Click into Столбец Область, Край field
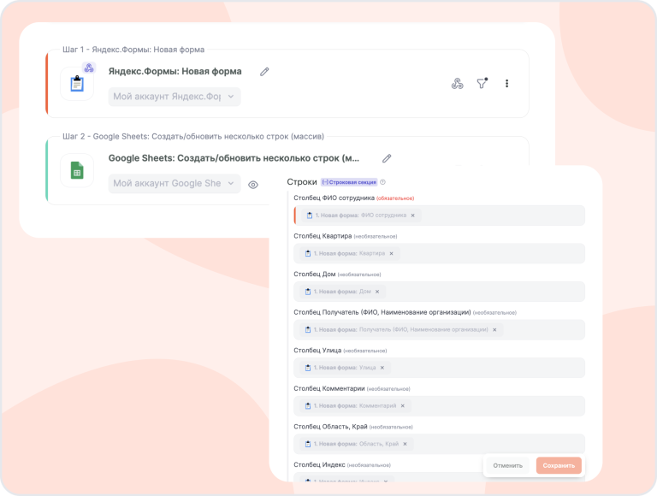 (439, 444)
